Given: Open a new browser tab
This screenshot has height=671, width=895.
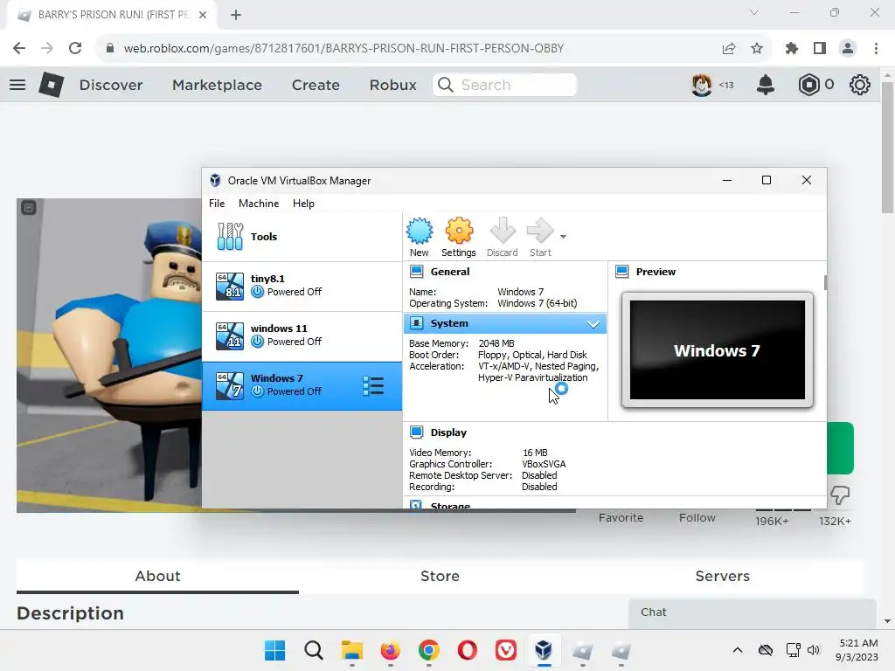Looking at the screenshot, I should coord(236,15).
